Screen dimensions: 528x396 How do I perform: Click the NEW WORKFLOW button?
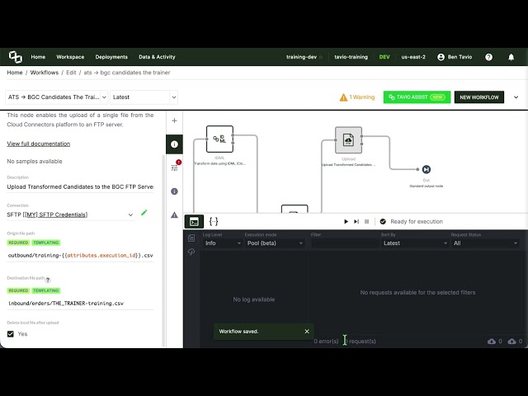click(x=479, y=97)
